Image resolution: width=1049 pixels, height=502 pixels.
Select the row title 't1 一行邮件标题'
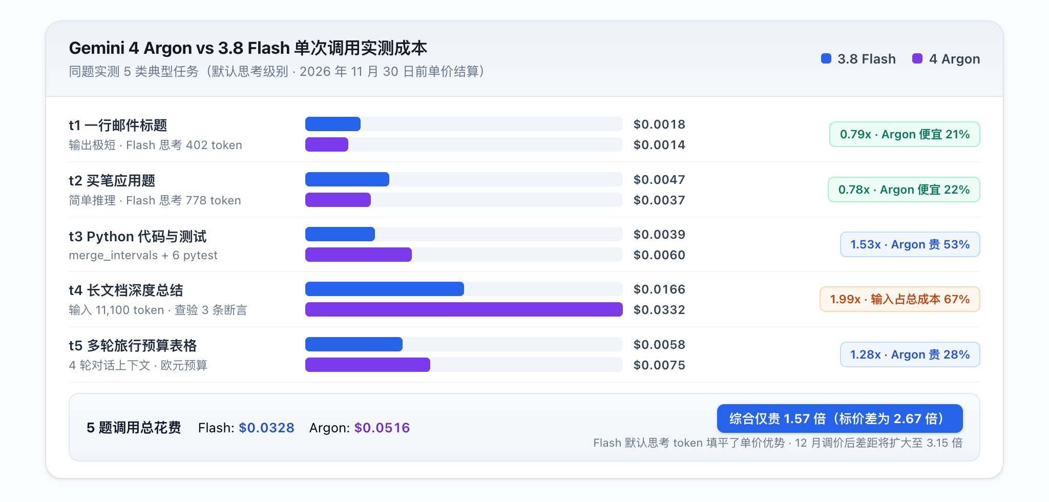(118, 125)
